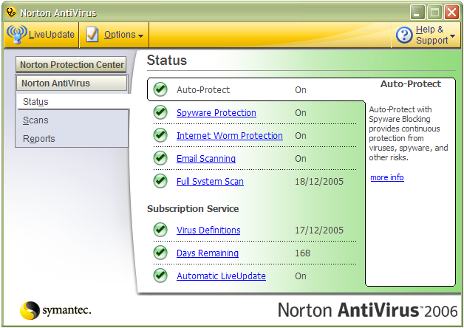
Task: Expand the Options dropdown arrow
Action: (x=141, y=35)
